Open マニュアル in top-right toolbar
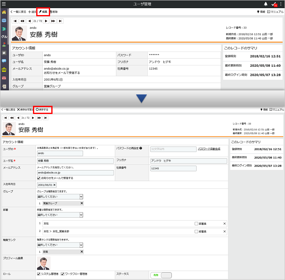Screen dimensions: 285x280 [275, 12]
